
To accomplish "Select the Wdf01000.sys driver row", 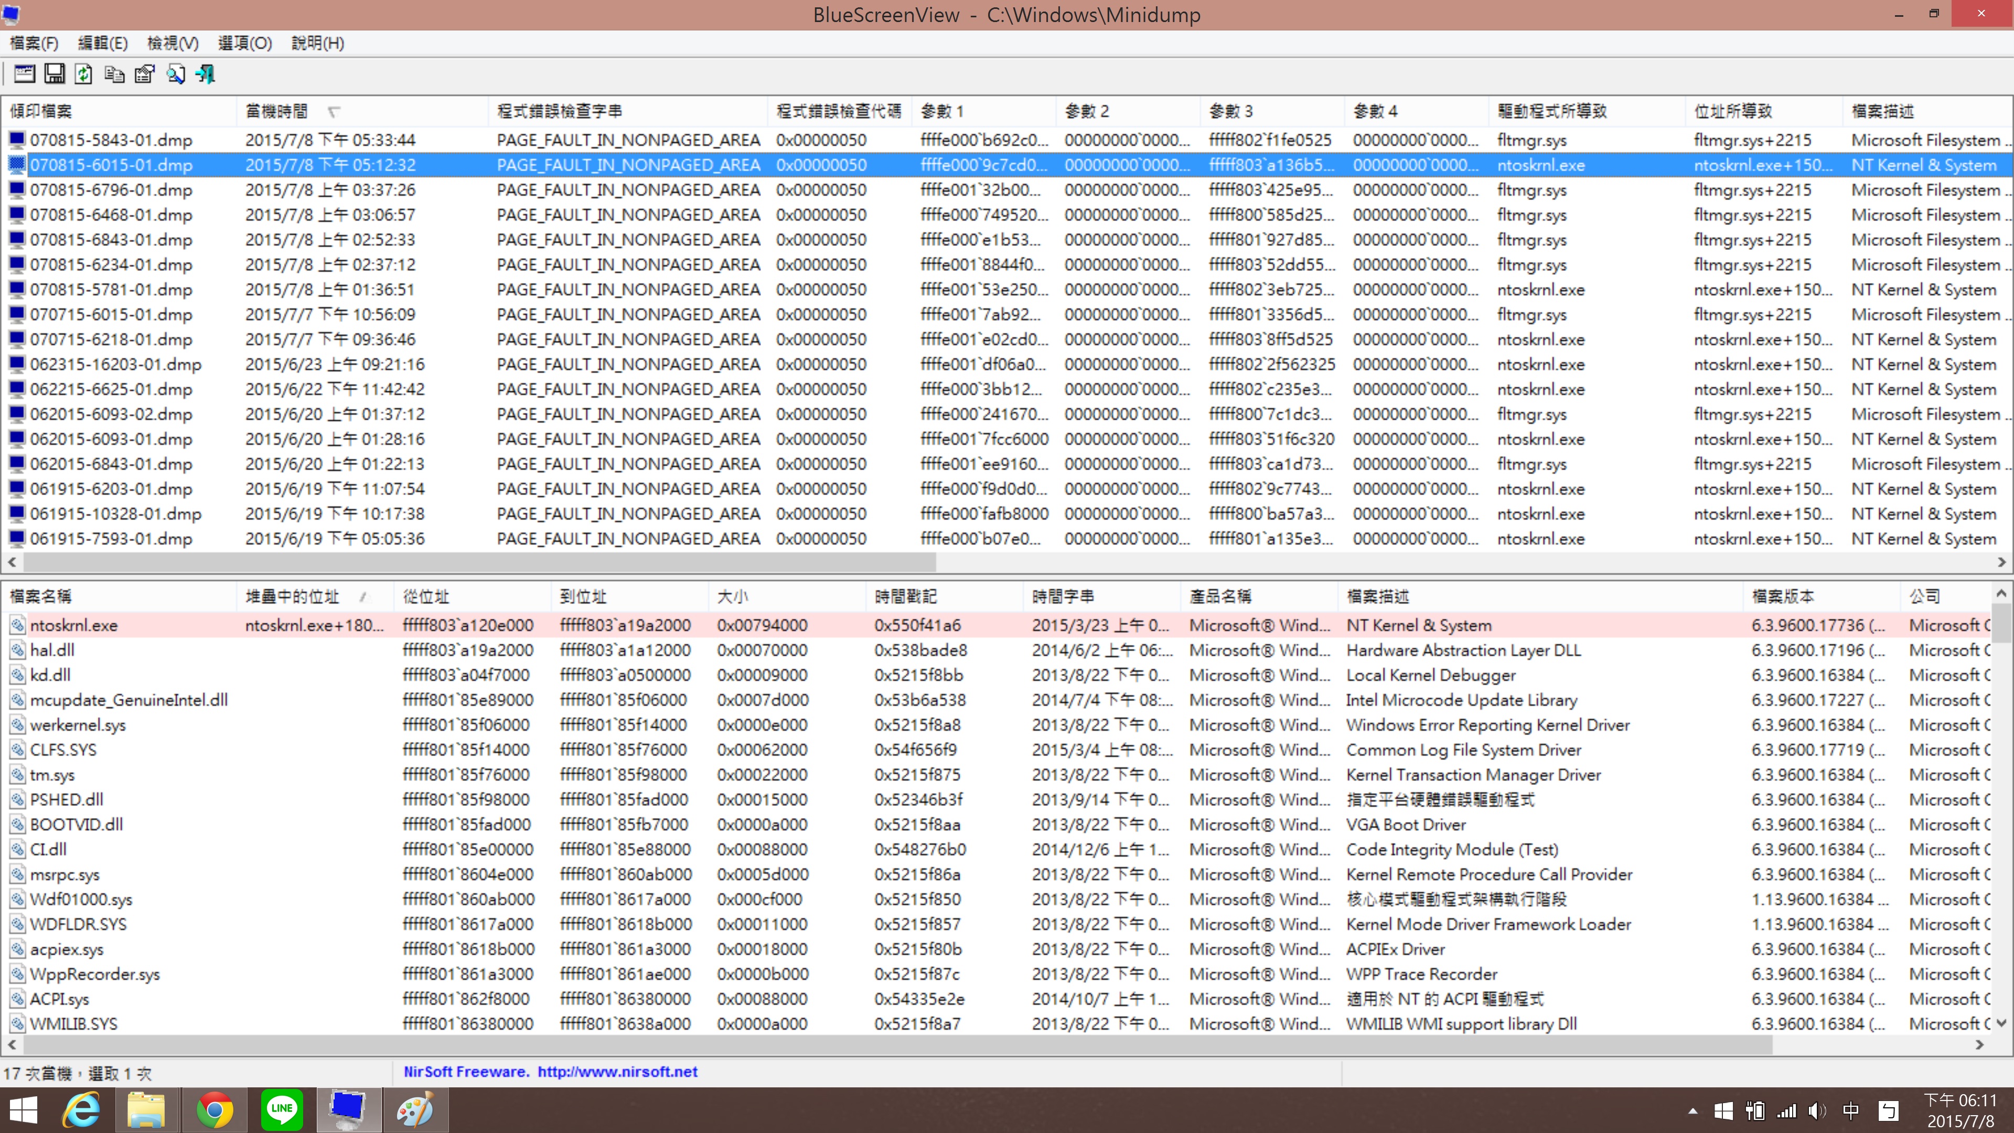I will coord(997,899).
